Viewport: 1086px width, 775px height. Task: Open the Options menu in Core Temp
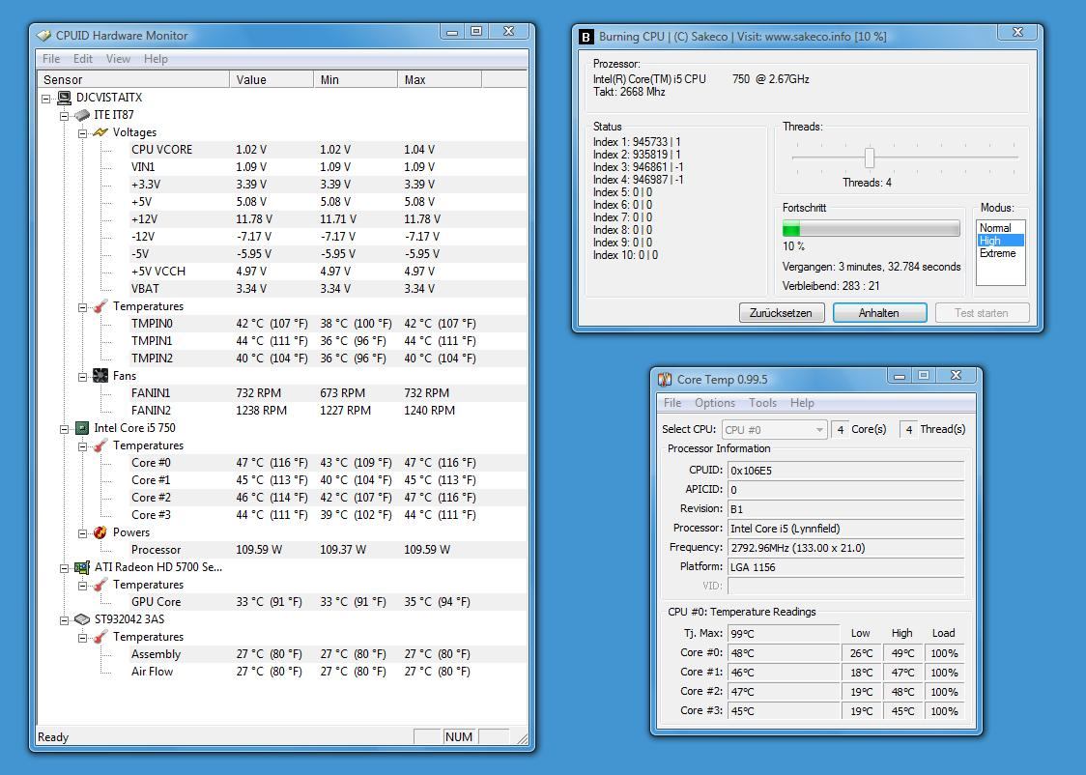tap(715, 403)
